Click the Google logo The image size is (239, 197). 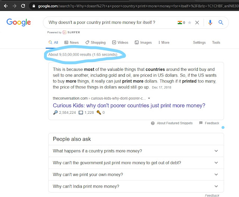tap(19, 22)
